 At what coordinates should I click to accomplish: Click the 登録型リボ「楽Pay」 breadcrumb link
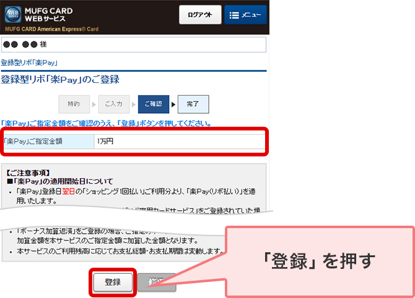(29, 62)
